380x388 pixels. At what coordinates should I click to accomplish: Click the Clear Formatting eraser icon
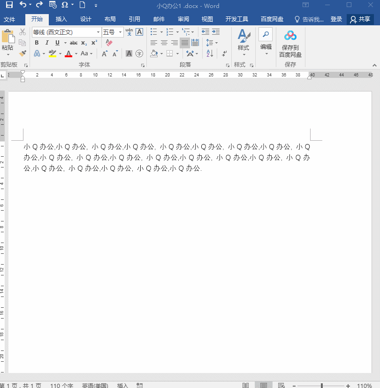click(x=108, y=42)
